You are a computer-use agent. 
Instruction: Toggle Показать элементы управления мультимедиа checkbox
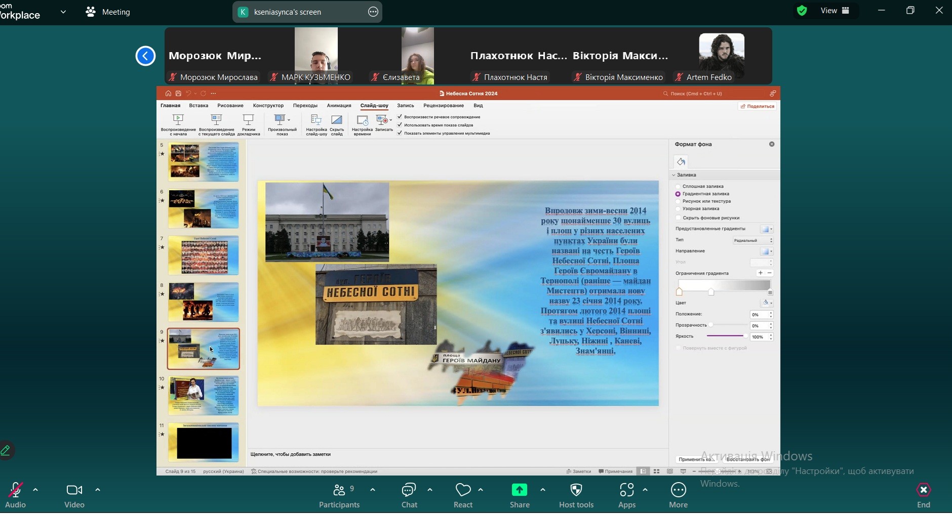pyautogui.click(x=400, y=133)
